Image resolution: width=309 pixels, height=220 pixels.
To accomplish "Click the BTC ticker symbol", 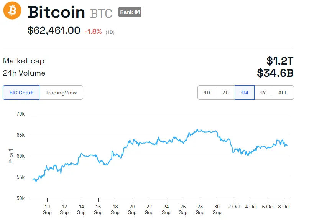I will point(101,13).
